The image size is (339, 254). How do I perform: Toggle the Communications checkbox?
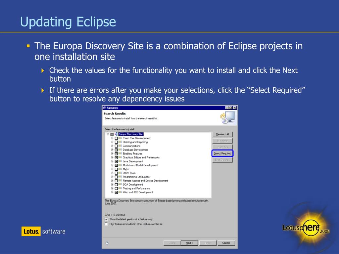[116, 146]
